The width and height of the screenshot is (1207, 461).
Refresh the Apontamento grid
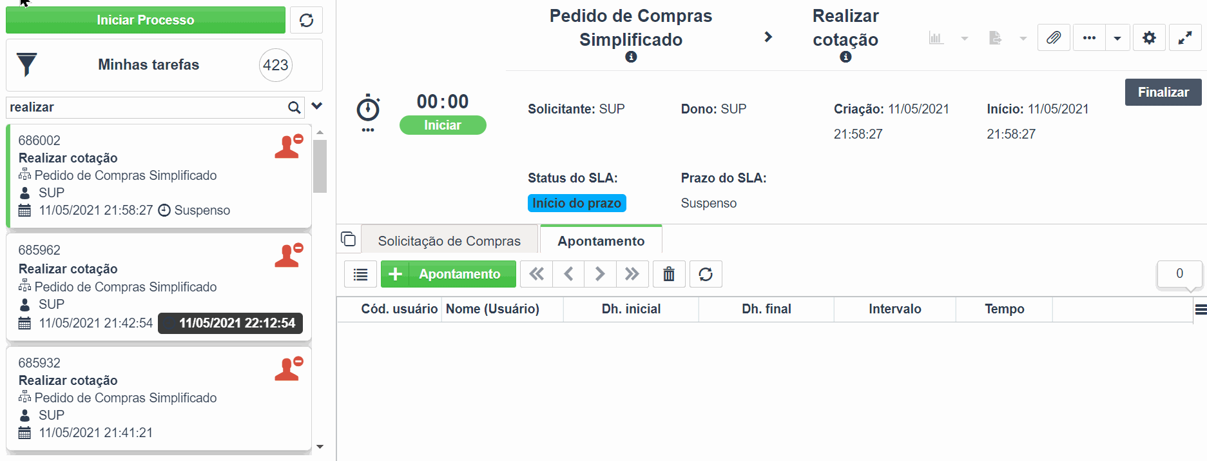[x=706, y=274]
